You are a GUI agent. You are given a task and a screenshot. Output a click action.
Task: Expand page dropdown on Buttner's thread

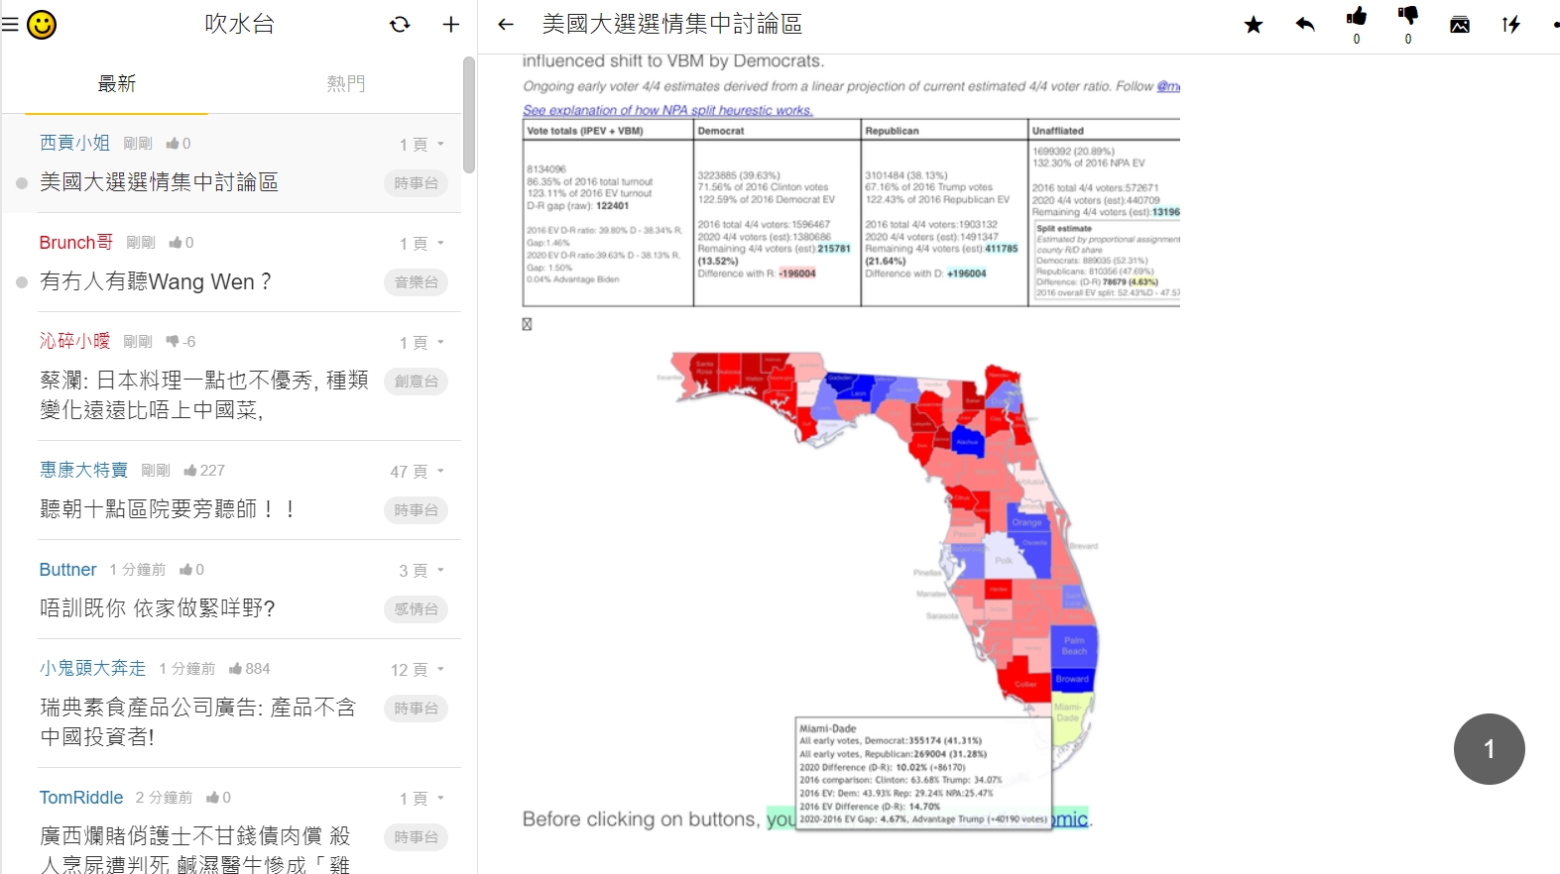point(421,571)
